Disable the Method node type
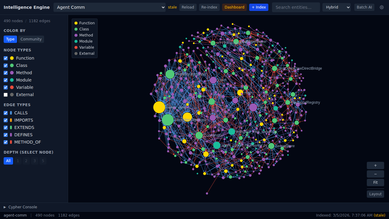This screenshot has height=219, width=389. coord(5,73)
